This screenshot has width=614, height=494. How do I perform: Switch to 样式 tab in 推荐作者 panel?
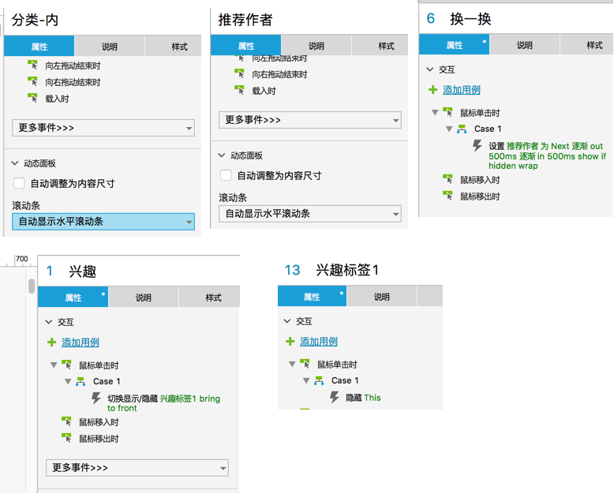click(x=380, y=46)
